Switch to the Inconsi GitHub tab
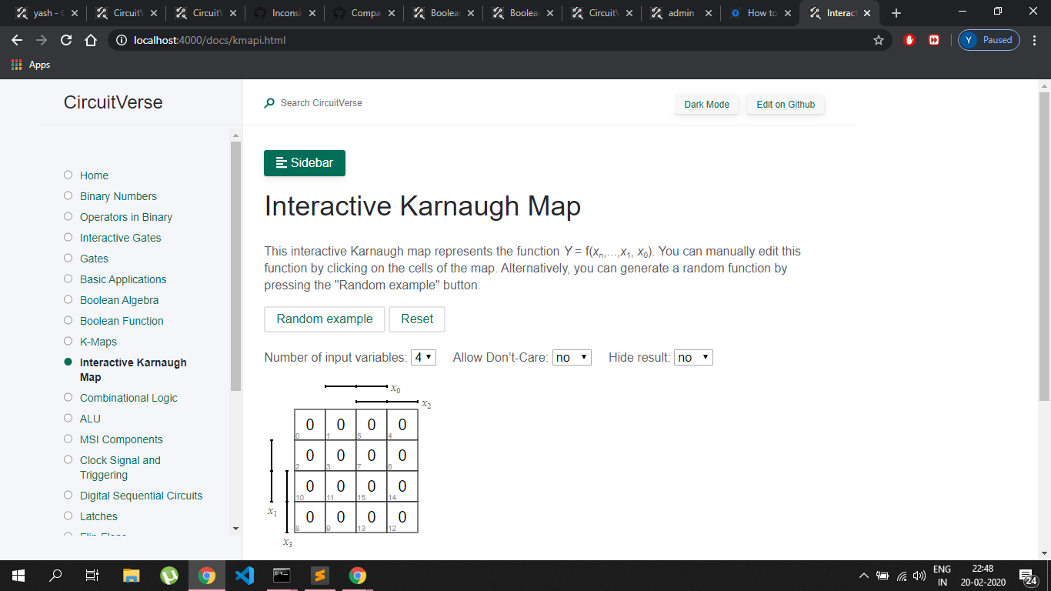 [284, 13]
